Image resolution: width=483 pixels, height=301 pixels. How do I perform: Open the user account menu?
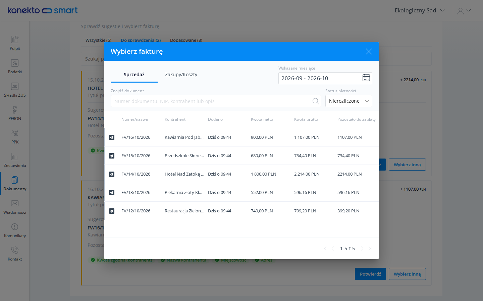[x=464, y=11]
